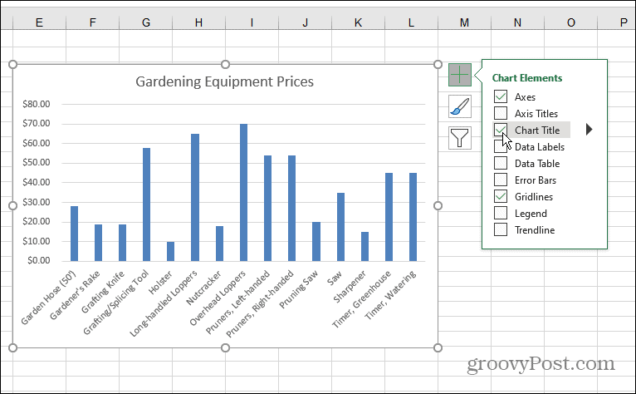Click the tallest bar, Overhead Loppers

tap(243, 191)
